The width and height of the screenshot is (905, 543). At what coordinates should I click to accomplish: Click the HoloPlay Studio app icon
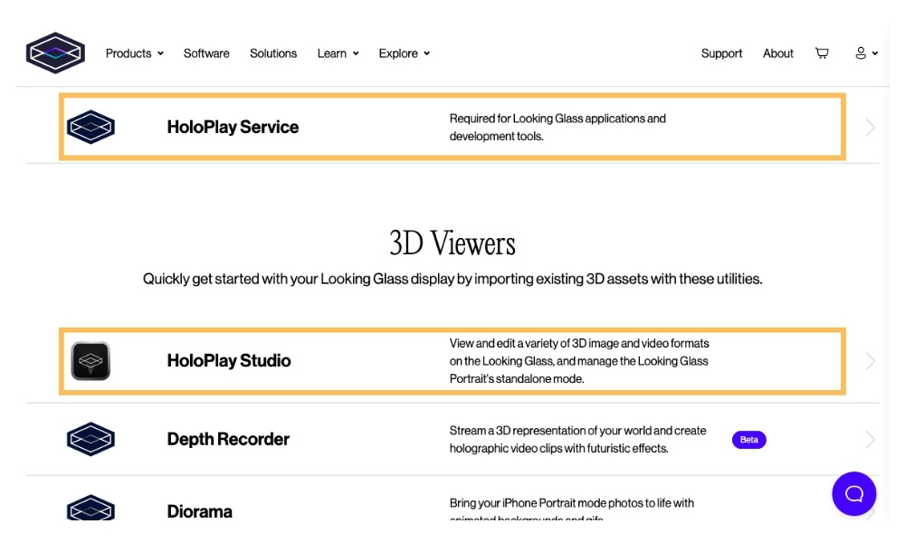pyautogui.click(x=90, y=361)
